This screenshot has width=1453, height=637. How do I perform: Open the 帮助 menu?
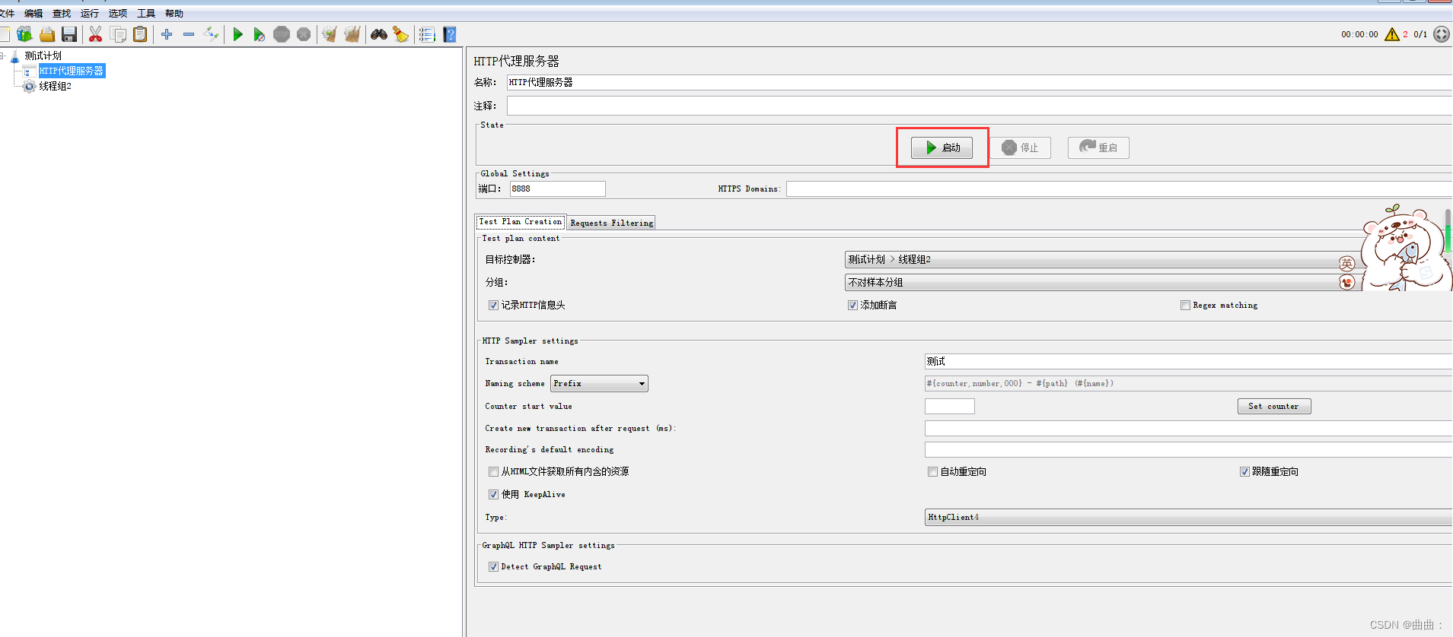174,13
